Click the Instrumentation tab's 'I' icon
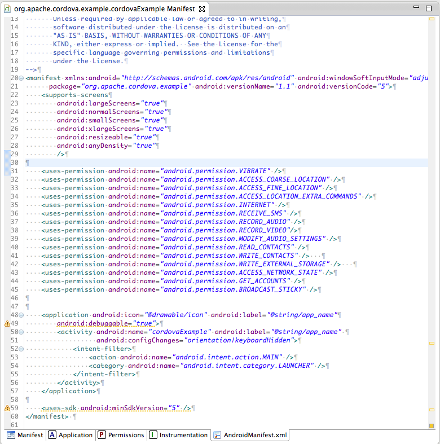The image size is (440, 444). 153,435
